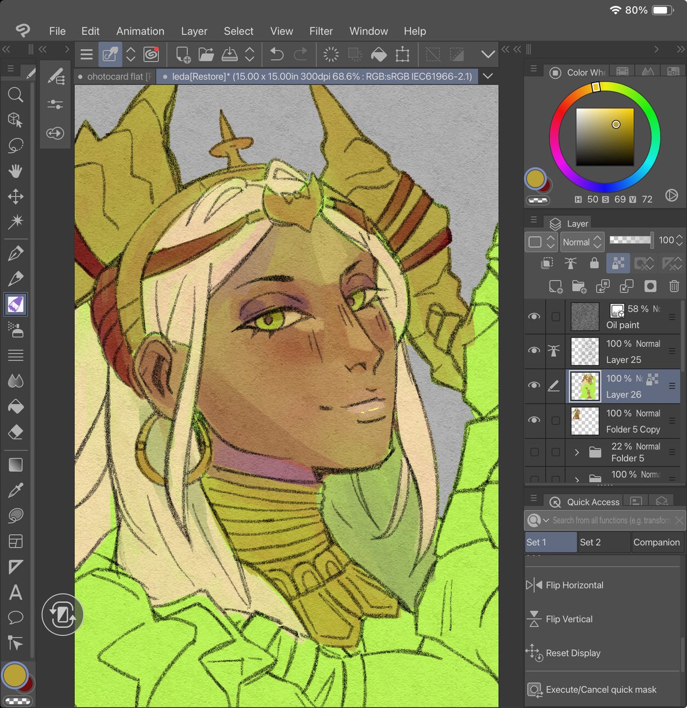This screenshot has height=708, width=687.
Task: Create a new layer folder
Action: (x=579, y=287)
